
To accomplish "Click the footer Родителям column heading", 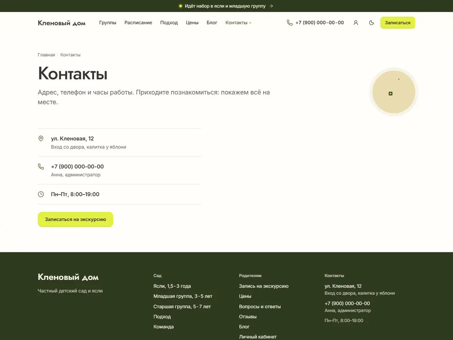I will click(x=250, y=276).
